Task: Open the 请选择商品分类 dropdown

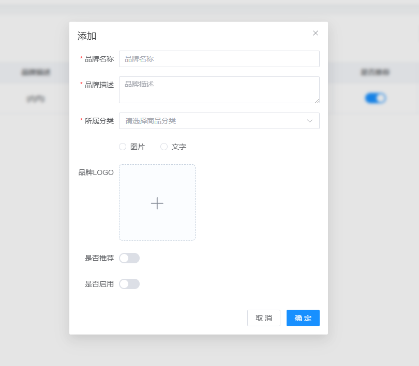Action: pos(212,121)
